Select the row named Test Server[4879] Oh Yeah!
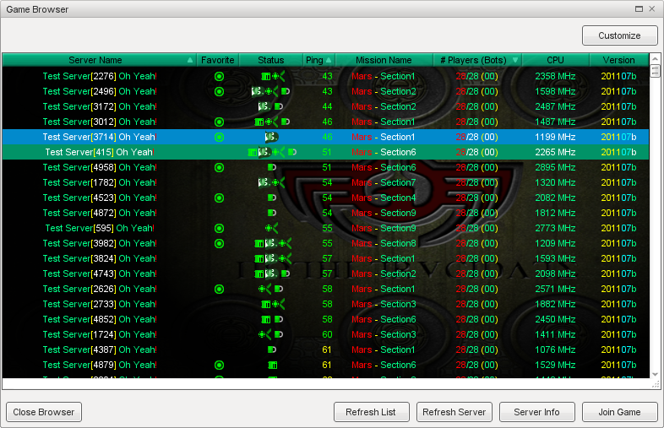Image resolution: width=664 pixels, height=428 pixels. pyautogui.click(x=325, y=366)
